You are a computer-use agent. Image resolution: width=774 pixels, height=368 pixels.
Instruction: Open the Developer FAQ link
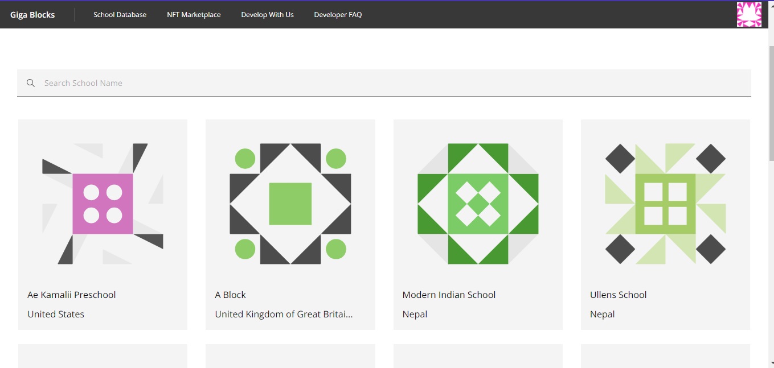pos(338,15)
